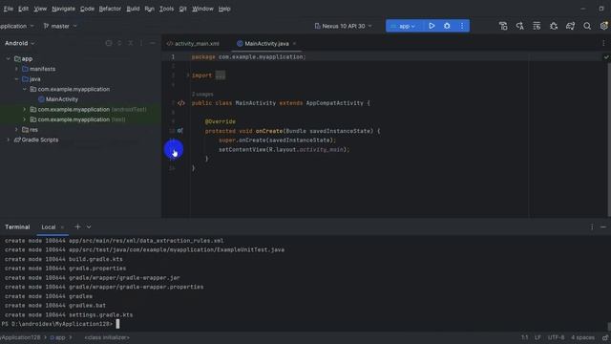This screenshot has width=611, height=344.
Task: Expand all project tree nodes icon
Action: pos(119,43)
